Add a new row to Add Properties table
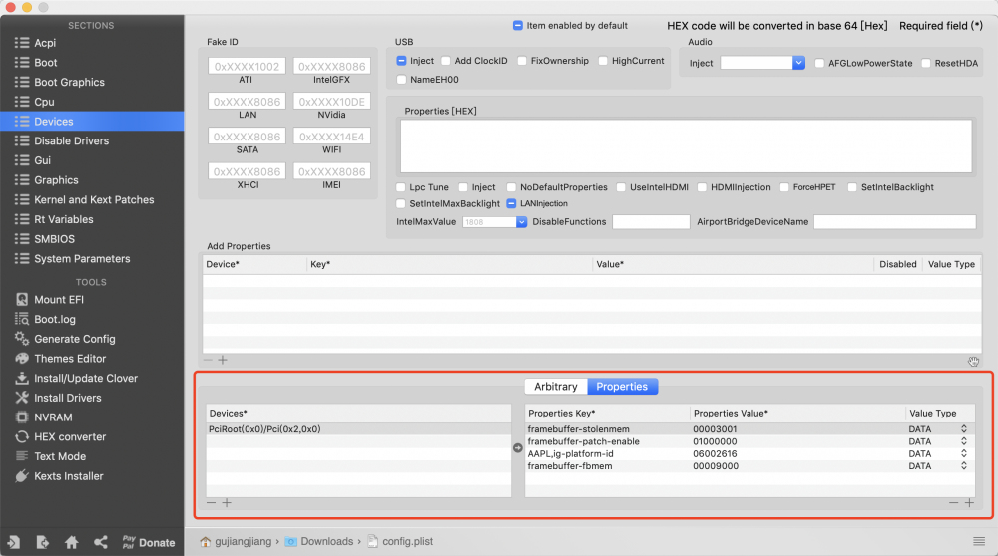Viewport: 998px width, 556px height. 223,360
